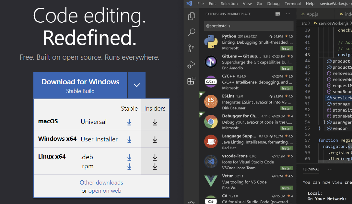Open Source Control branch icon
The image size is (352, 204).
click(x=191, y=48)
